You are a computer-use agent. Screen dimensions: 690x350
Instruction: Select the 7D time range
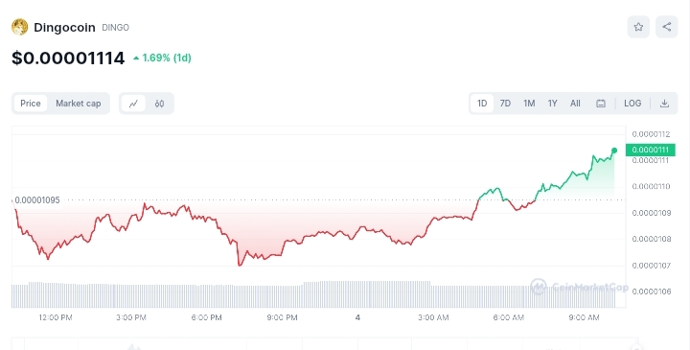click(x=505, y=104)
